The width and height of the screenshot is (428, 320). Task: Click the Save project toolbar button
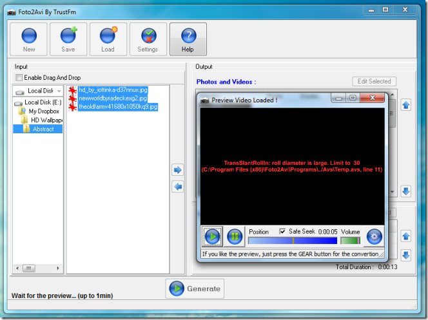[68, 39]
